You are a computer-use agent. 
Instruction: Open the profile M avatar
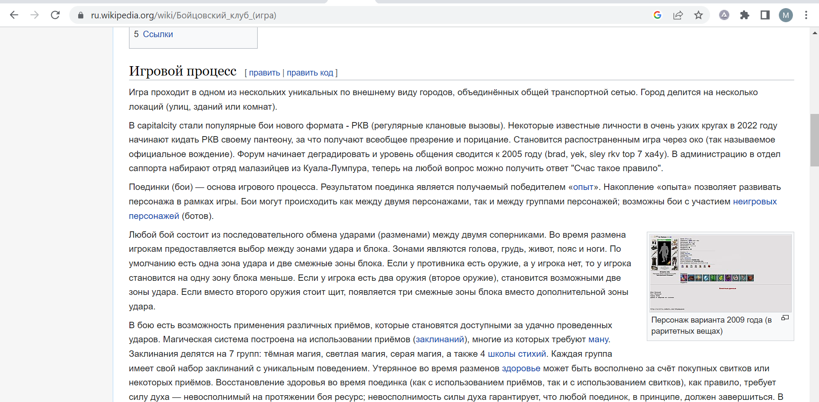click(x=786, y=15)
